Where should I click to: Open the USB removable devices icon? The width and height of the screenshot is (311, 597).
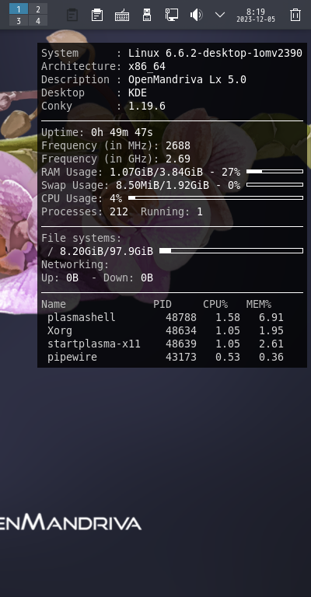tap(146, 16)
